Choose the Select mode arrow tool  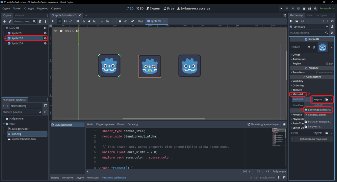(53, 21)
